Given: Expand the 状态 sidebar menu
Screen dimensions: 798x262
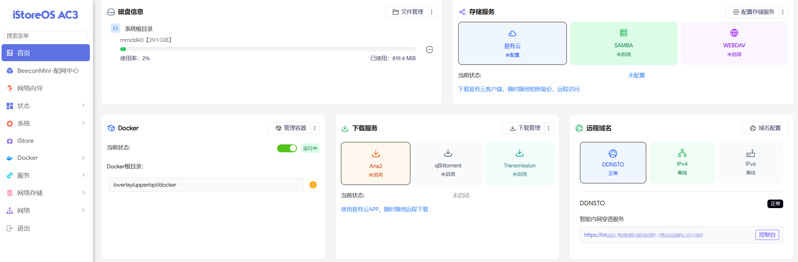Looking at the screenshot, I should click(46, 106).
